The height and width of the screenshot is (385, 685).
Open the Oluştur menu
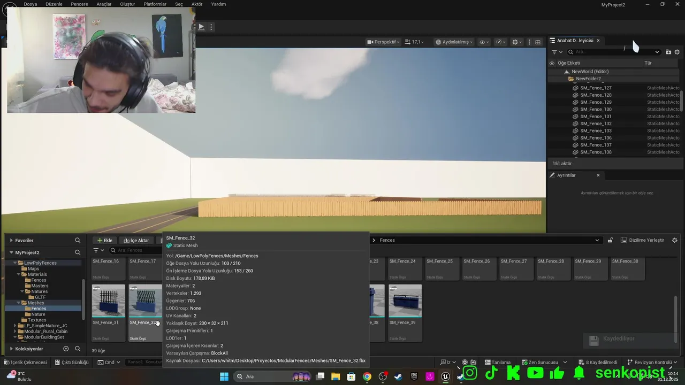coord(127,4)
